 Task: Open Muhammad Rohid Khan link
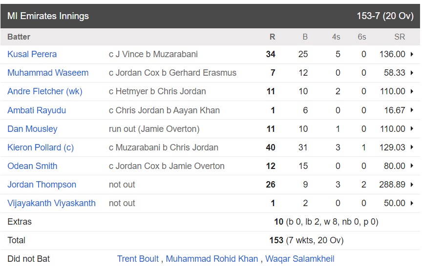(x=212, y=259)
